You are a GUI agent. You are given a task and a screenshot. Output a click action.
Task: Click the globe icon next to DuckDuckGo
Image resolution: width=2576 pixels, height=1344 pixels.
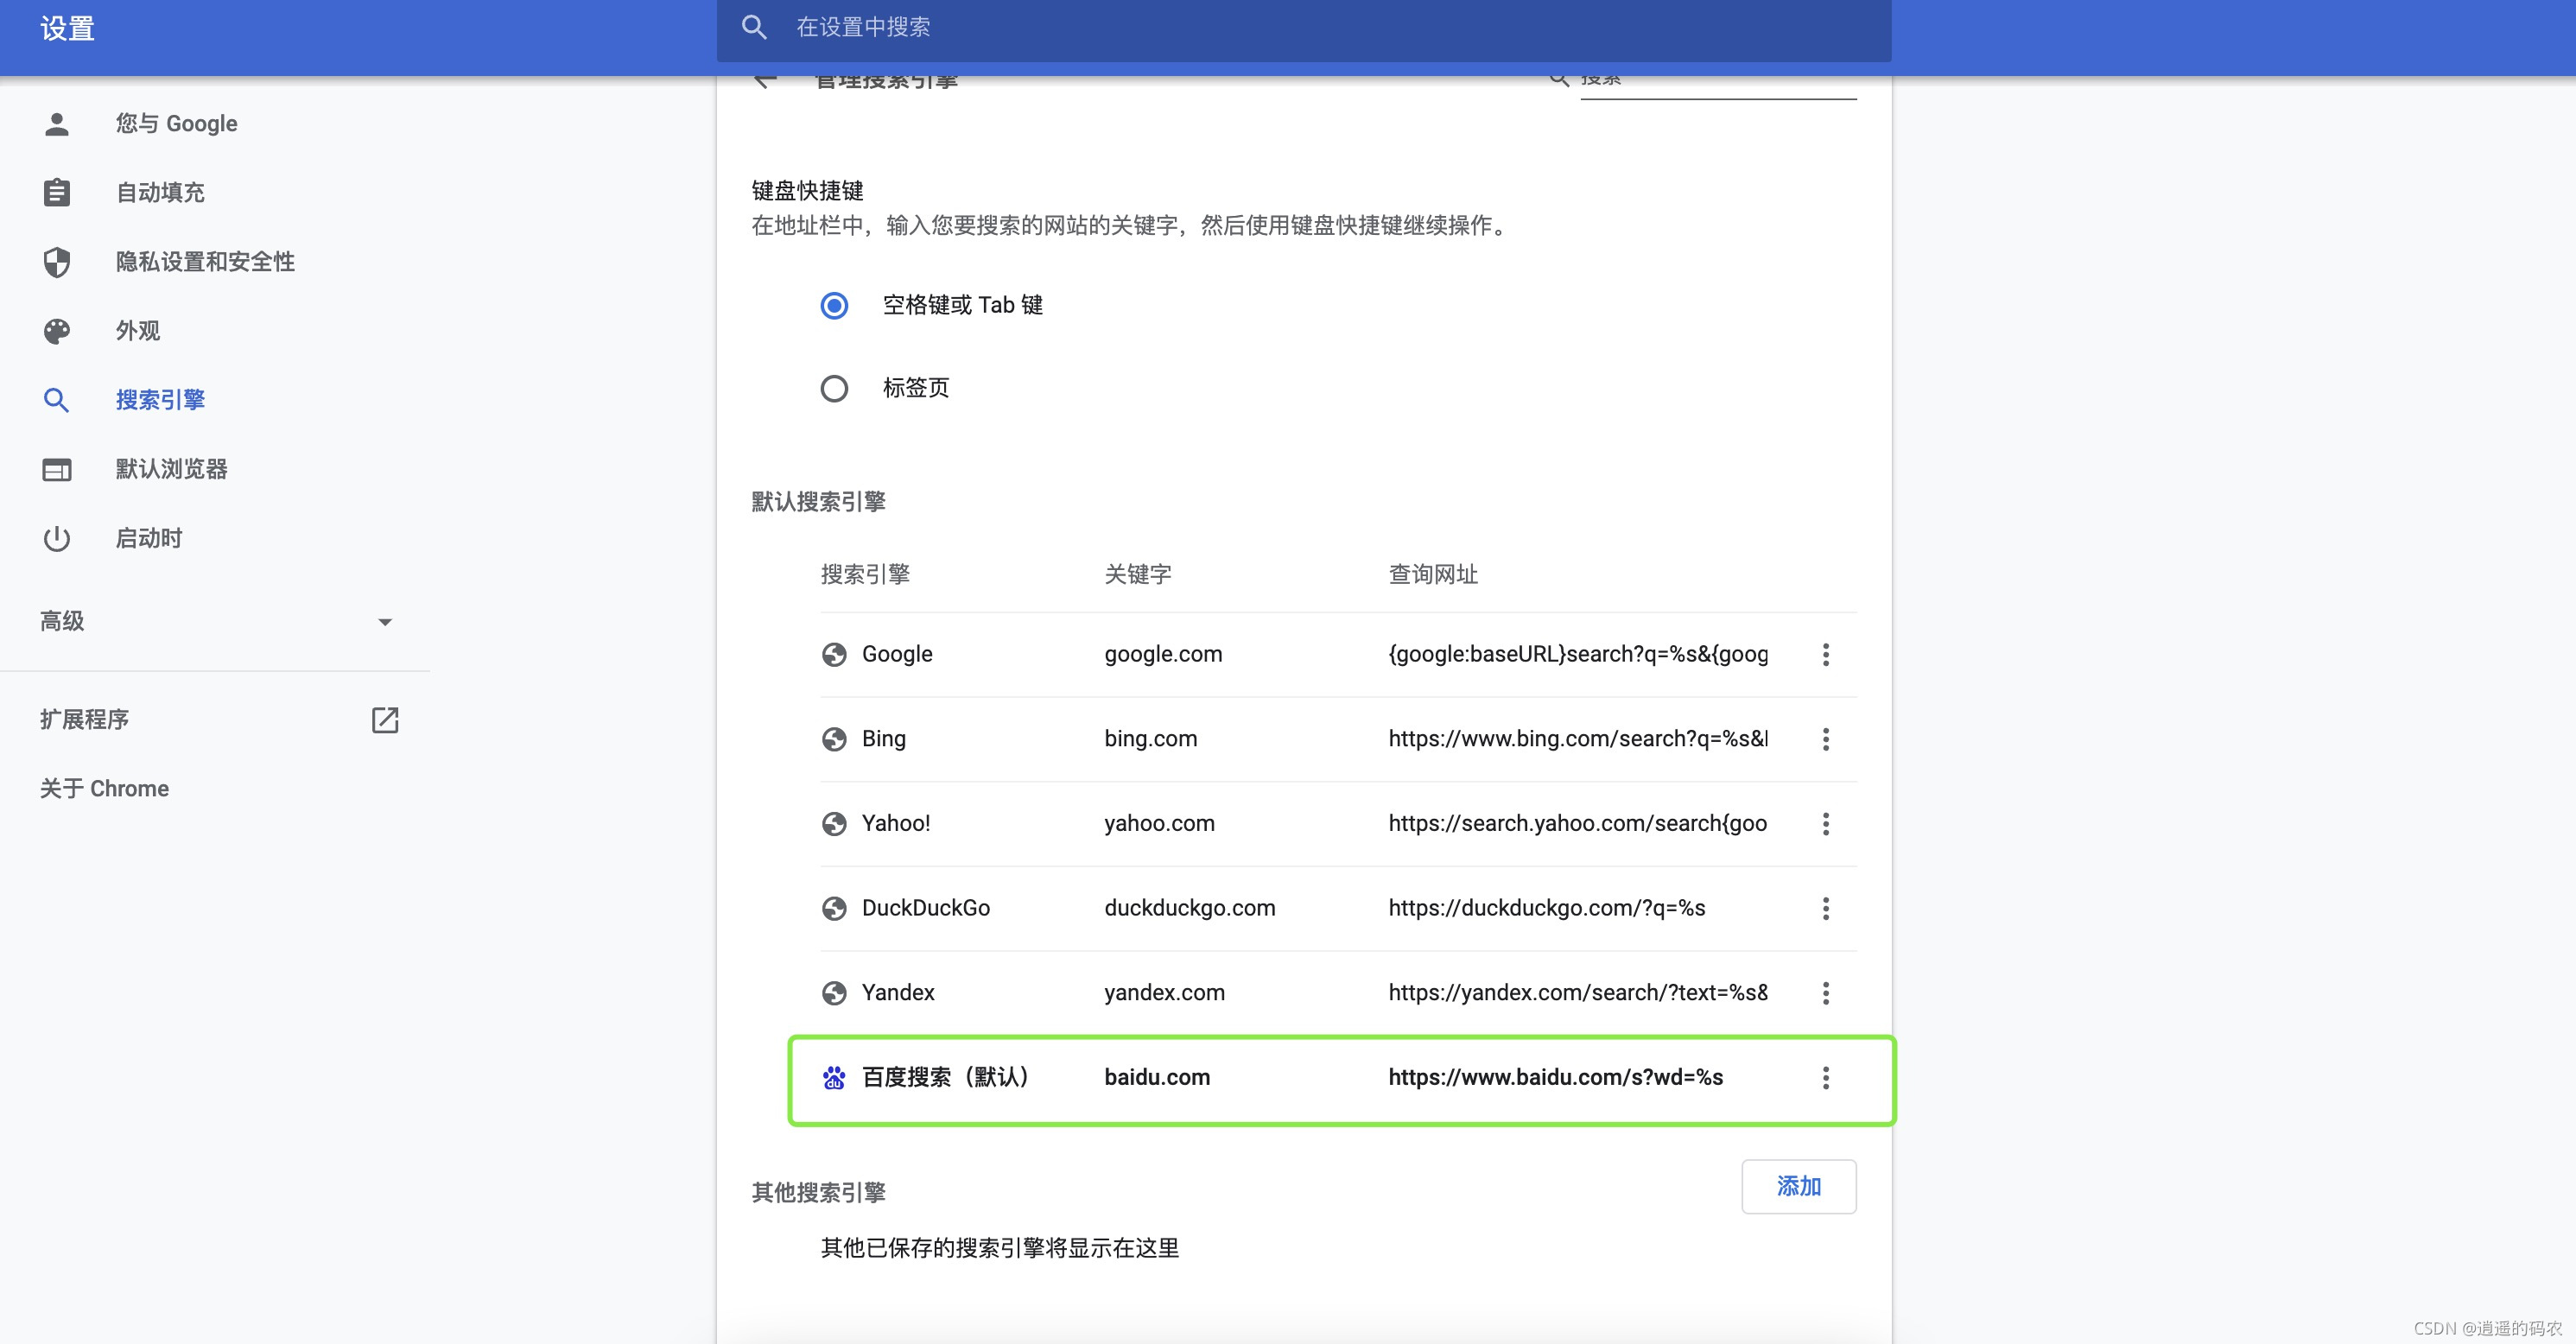click(x=834, y=908)
